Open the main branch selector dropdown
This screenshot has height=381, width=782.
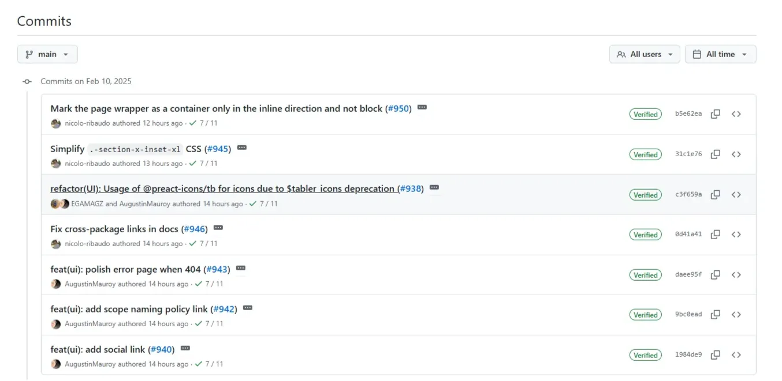(x=47, y=54)
